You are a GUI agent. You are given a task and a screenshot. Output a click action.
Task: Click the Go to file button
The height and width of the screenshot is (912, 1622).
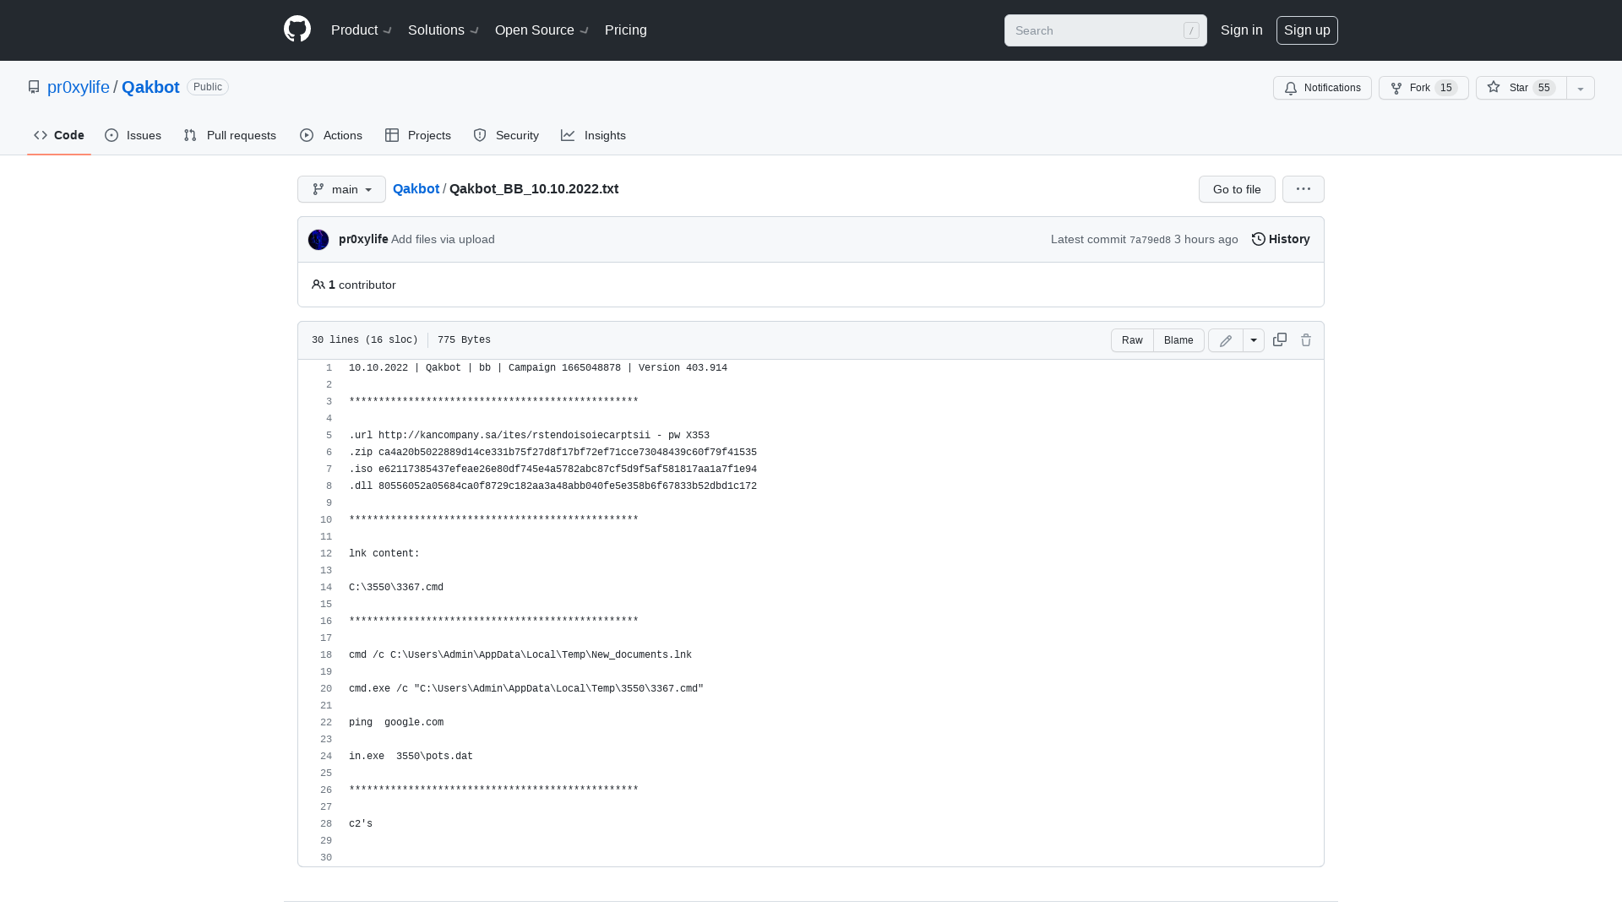1236,189
